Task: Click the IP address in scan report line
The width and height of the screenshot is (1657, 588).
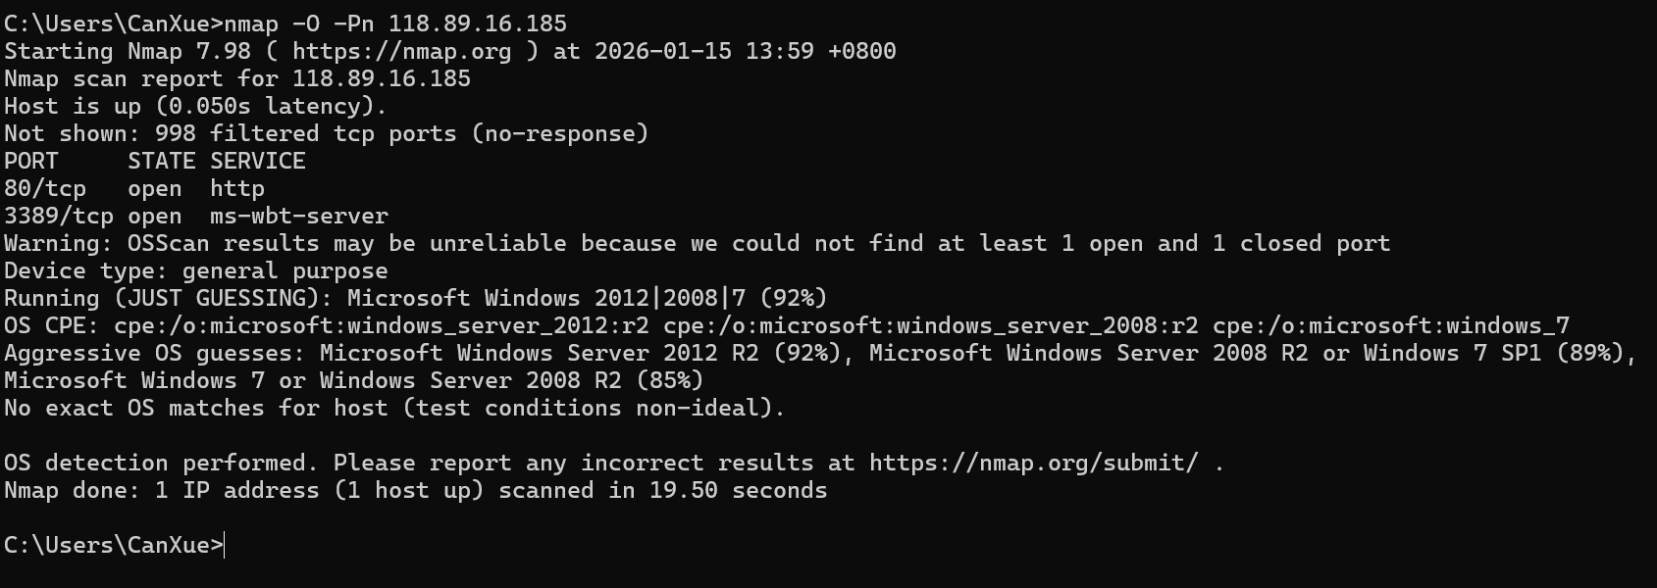Action: [x=381, y=78]
